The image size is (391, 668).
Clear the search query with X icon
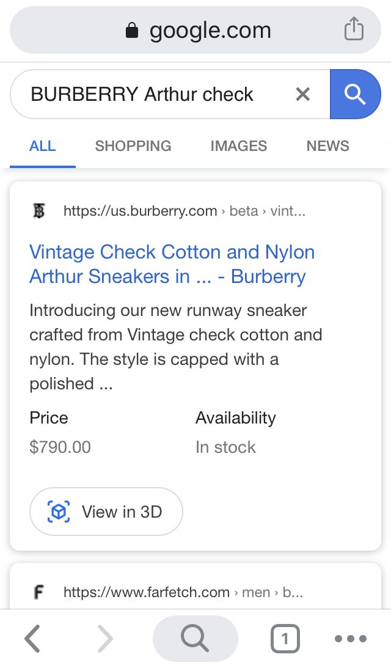click(x=302, y=94)
